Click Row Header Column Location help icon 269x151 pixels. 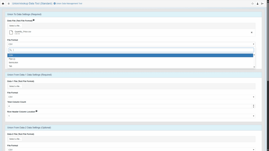point(36,111)
